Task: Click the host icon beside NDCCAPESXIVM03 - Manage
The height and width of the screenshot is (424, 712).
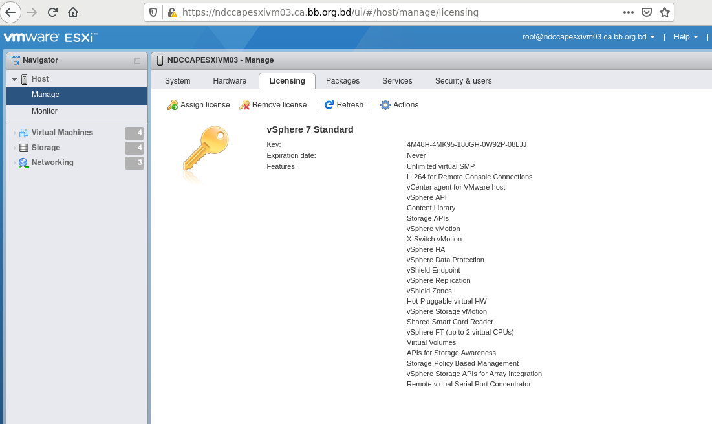Action: (x=160, y=60)
